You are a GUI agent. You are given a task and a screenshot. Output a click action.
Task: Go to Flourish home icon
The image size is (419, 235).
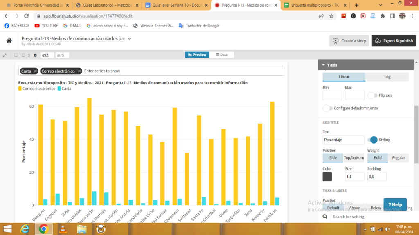9,40
